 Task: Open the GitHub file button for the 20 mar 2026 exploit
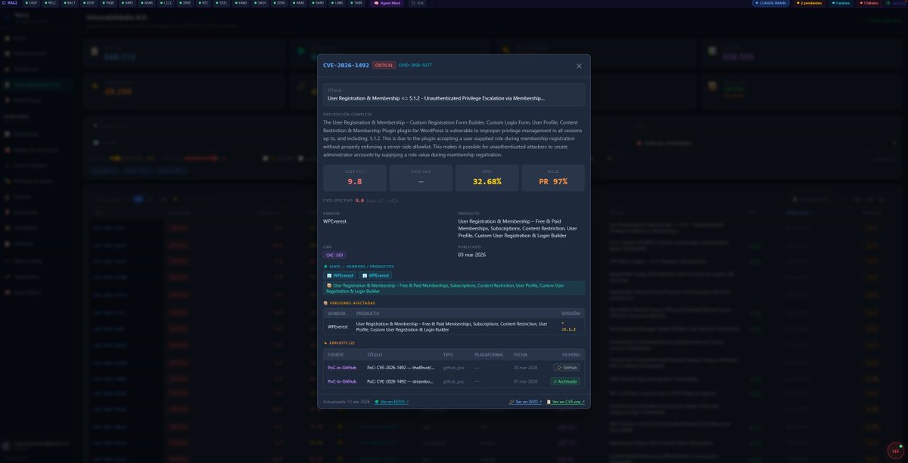[x=567, y=368]
